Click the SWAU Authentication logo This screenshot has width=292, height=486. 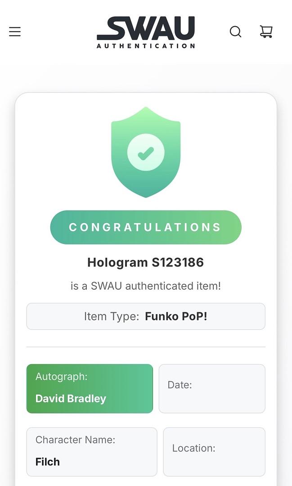tap(146, 32)
